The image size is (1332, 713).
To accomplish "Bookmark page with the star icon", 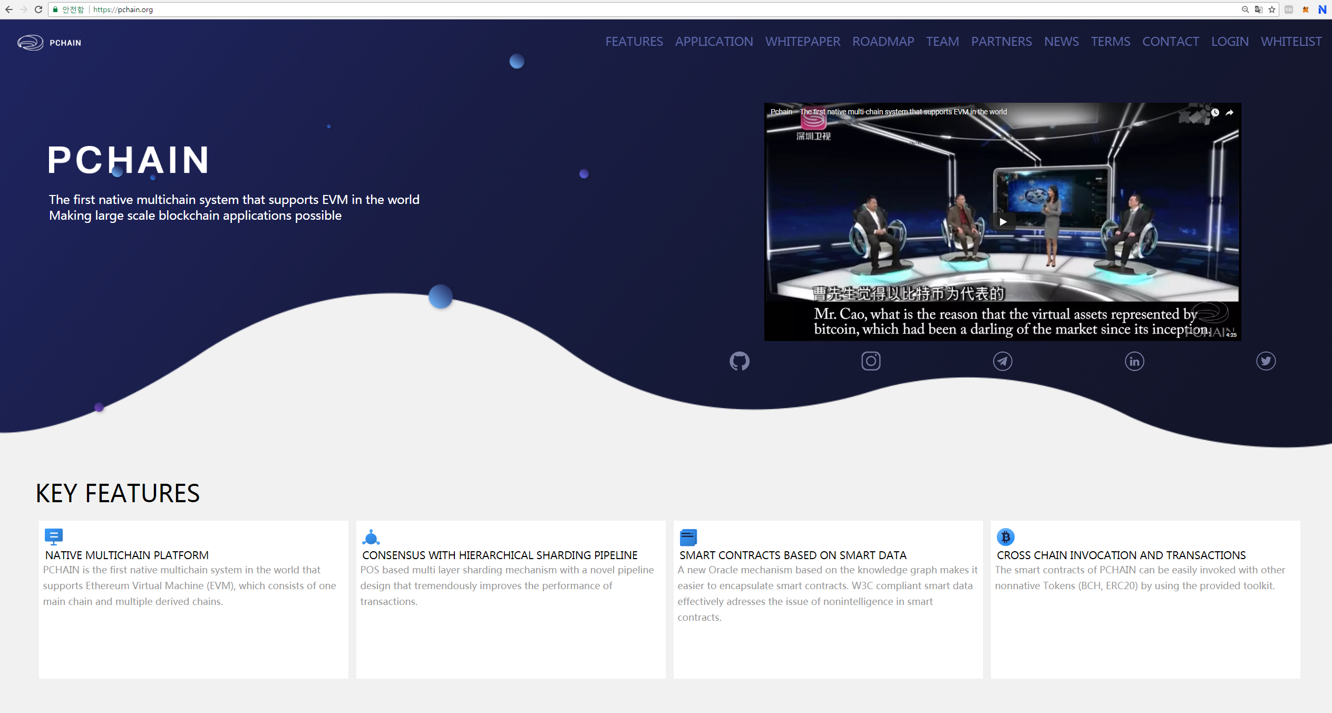I will point(1272,9).
